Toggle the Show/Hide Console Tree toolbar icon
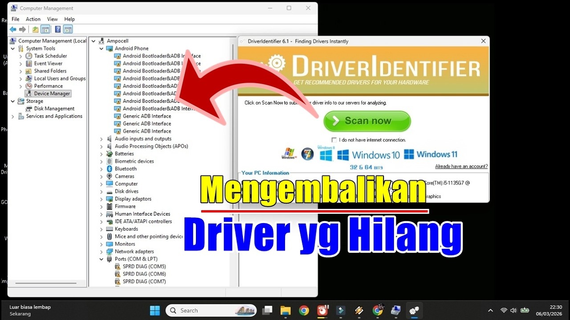Screen dimensions: 570x320 tap(45, 29)
